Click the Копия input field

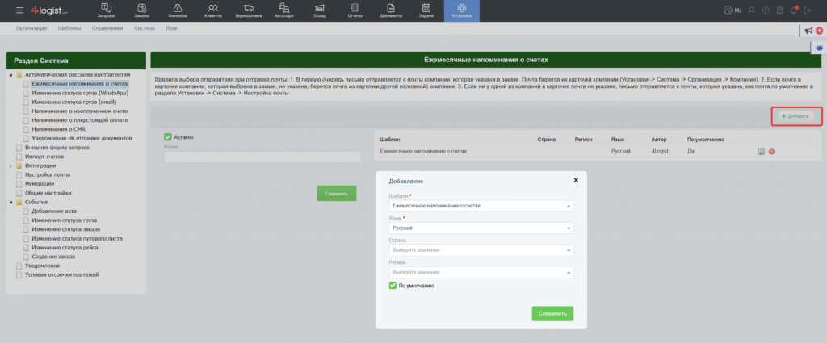click(x=262, y=157)
